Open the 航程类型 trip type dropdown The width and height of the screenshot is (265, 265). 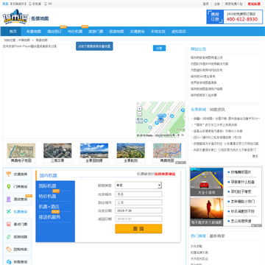click(x=138, y=185)
